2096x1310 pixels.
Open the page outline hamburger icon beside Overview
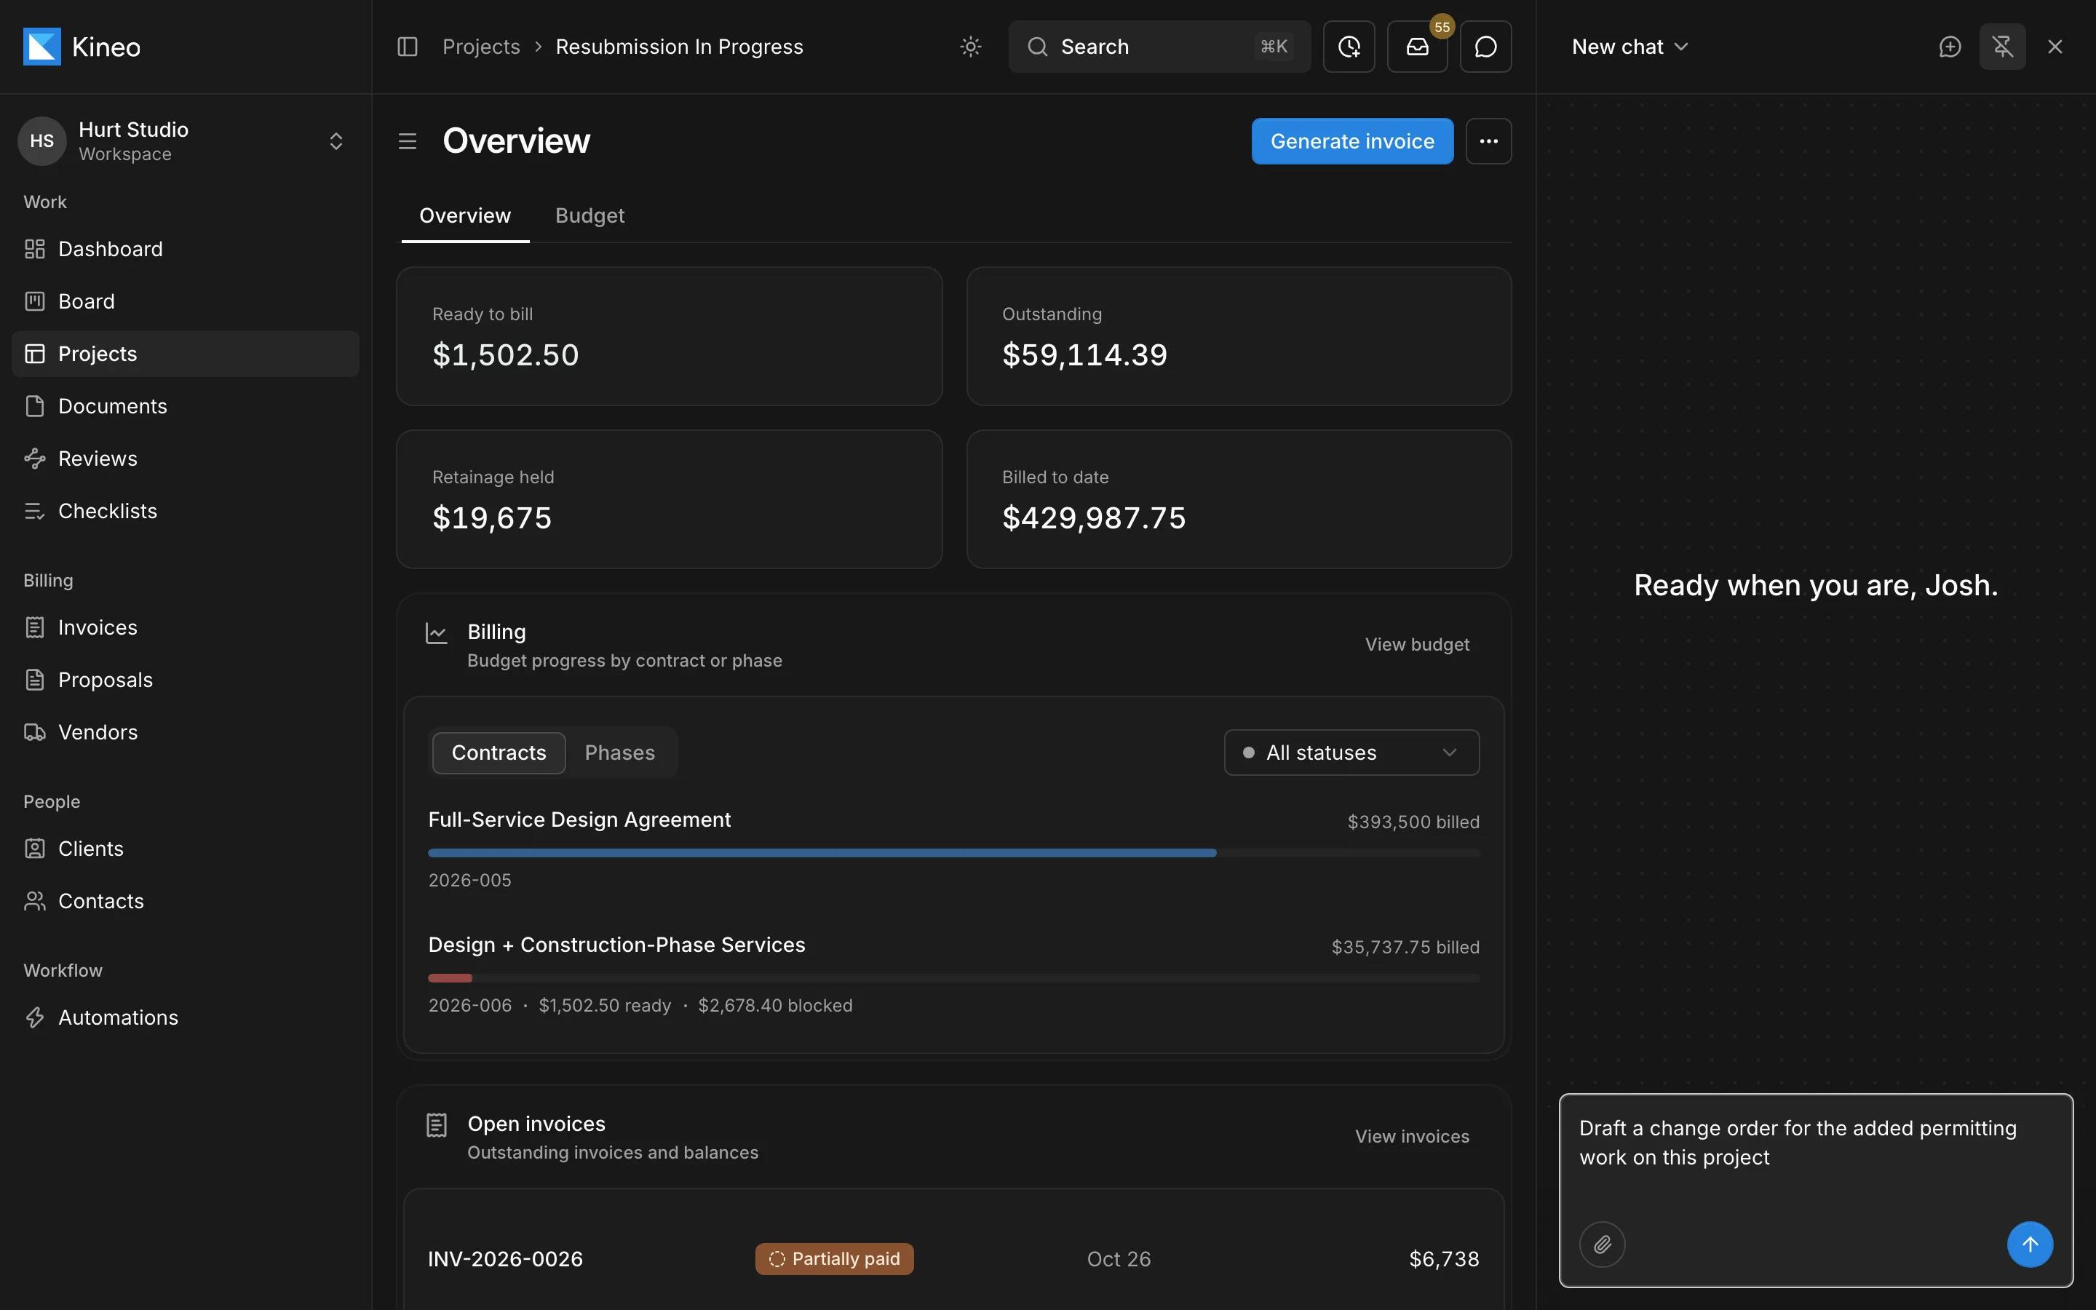pos(407,141)
